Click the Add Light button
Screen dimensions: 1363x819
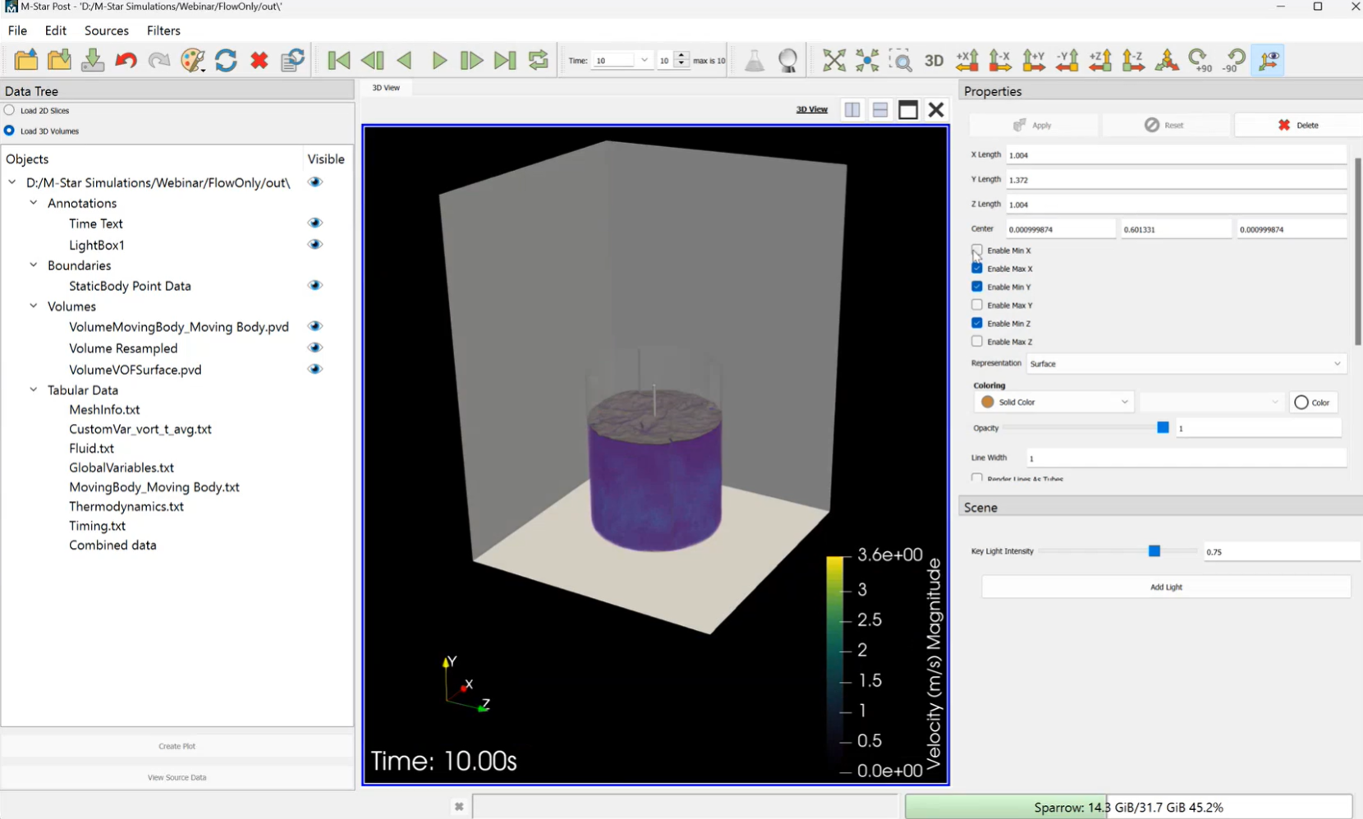pos(1166,587)
